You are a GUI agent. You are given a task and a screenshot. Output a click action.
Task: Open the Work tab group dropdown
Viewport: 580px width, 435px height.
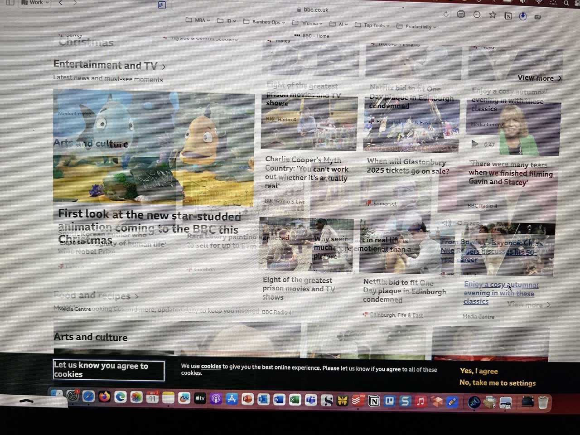(x=35, y=2)
